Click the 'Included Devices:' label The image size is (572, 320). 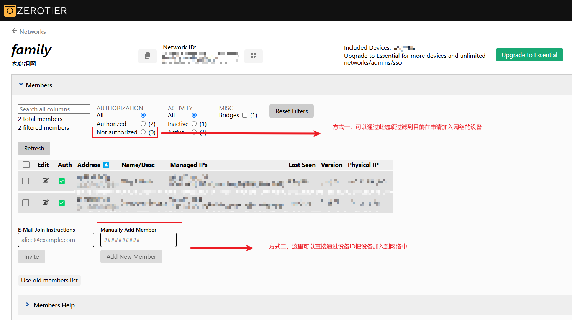[x=367, y=48]
